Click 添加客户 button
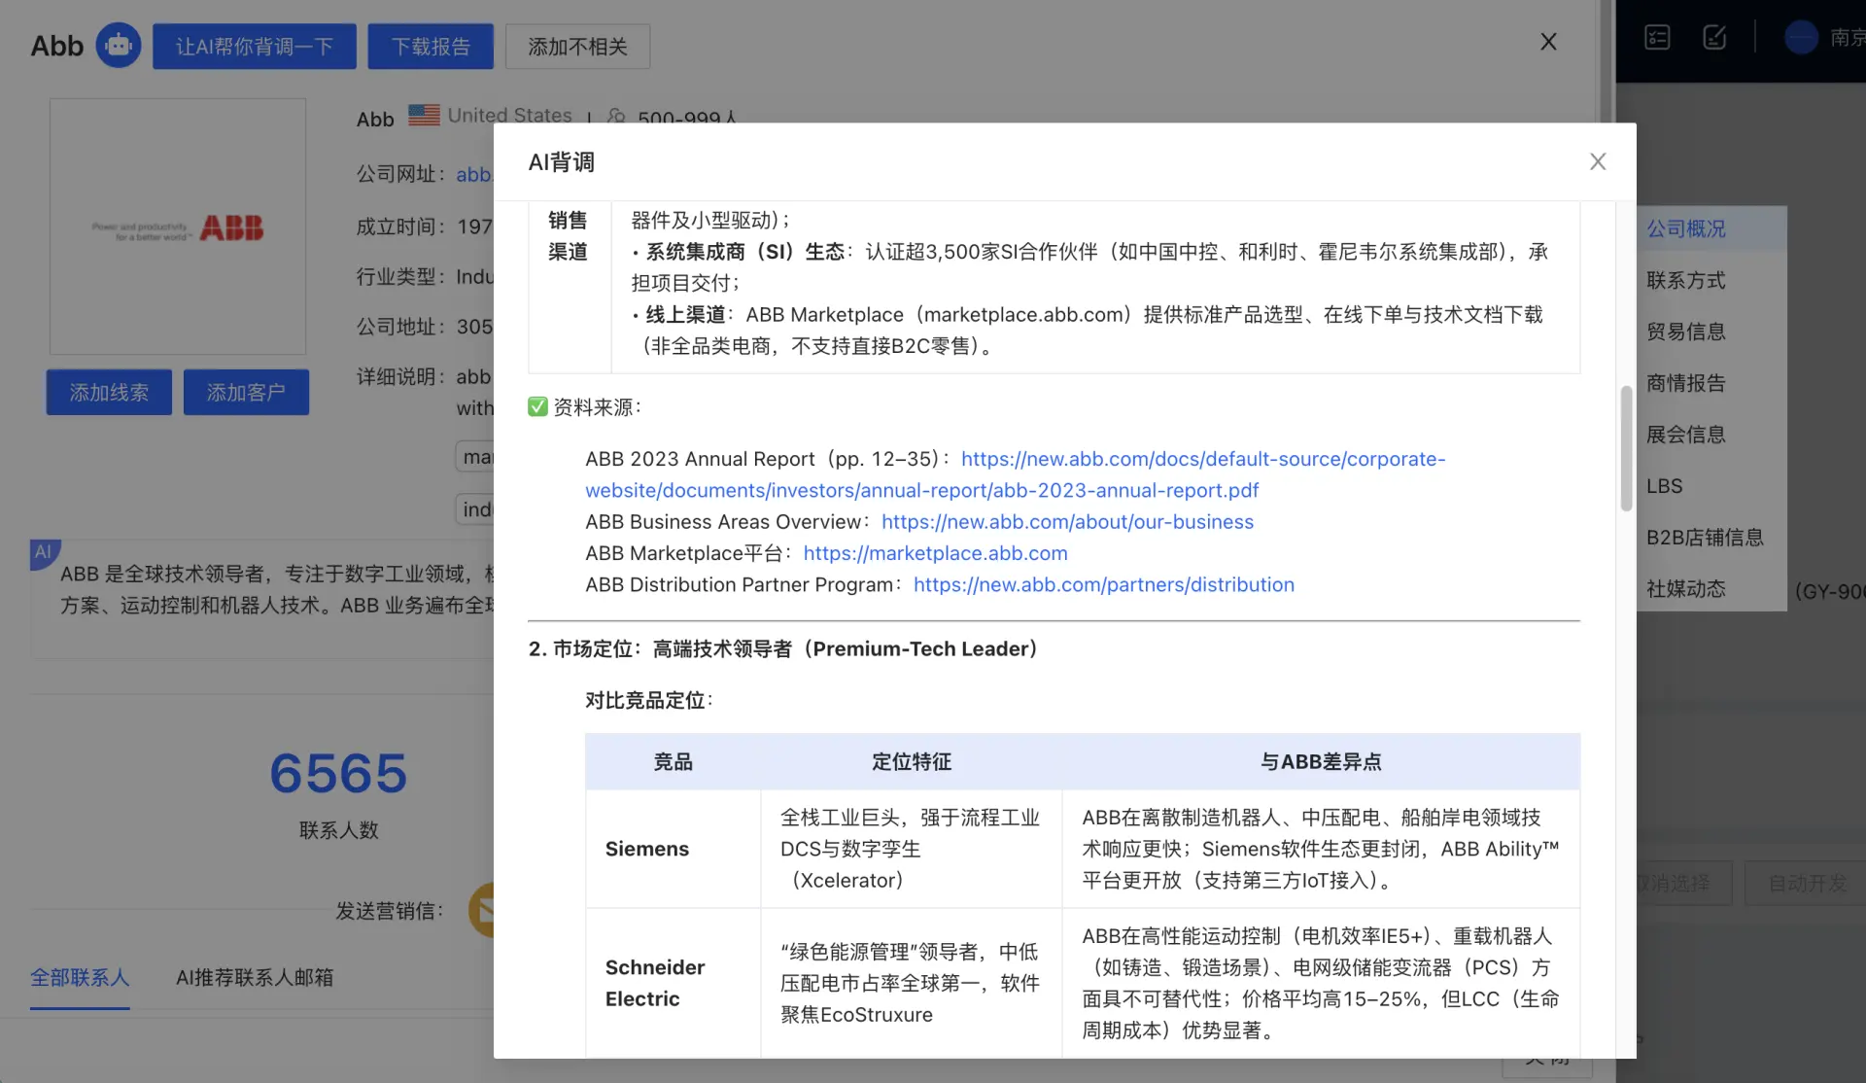Screen dimensions: 1866x1083 point(246,392)
